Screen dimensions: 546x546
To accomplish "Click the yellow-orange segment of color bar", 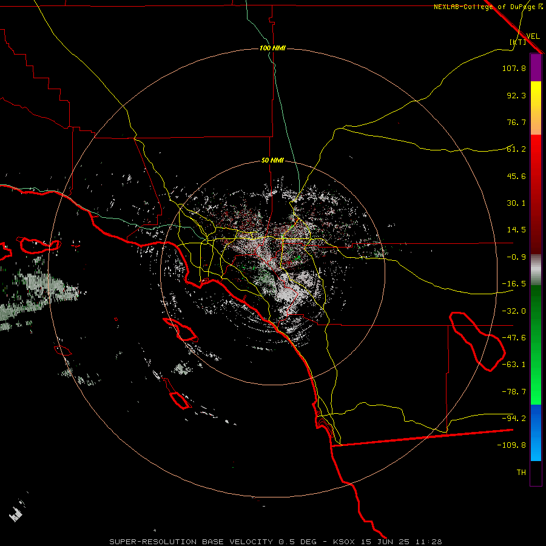I will pyautogui.click(x=536, y=108).
